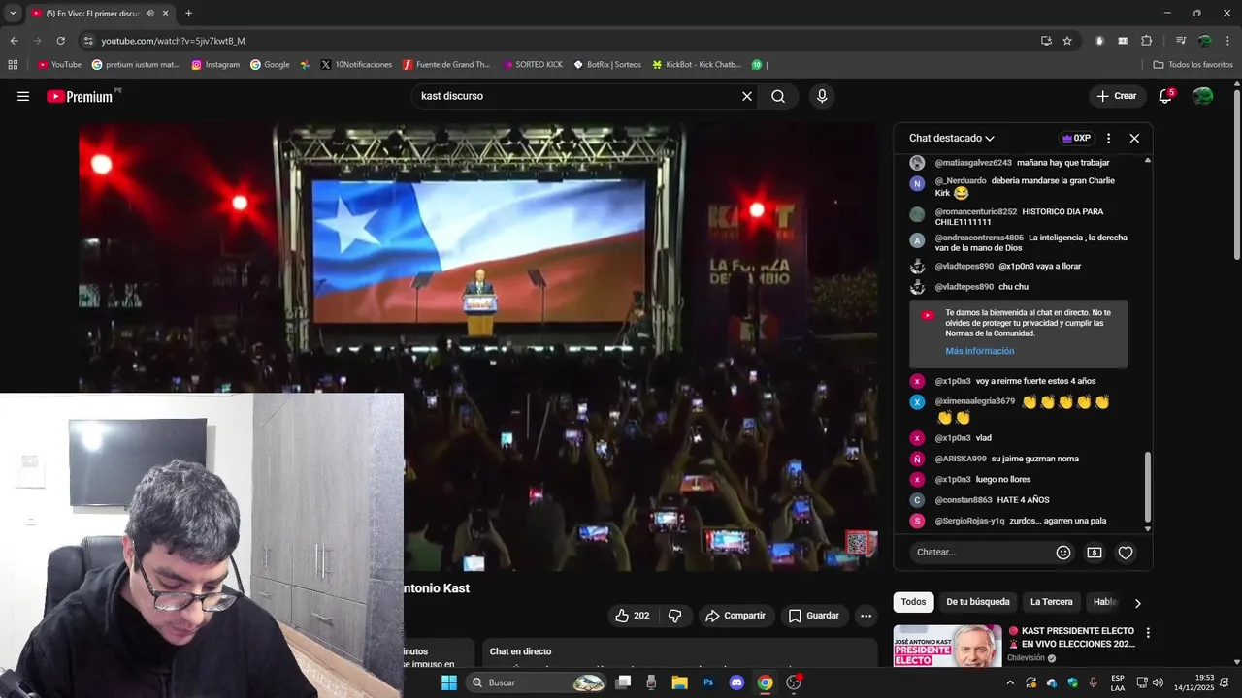The height and width of the screenshot is (698, 1242).
Task: Open the Instagram bookmark
Action: pyautogui.click(x=215, y=65)
